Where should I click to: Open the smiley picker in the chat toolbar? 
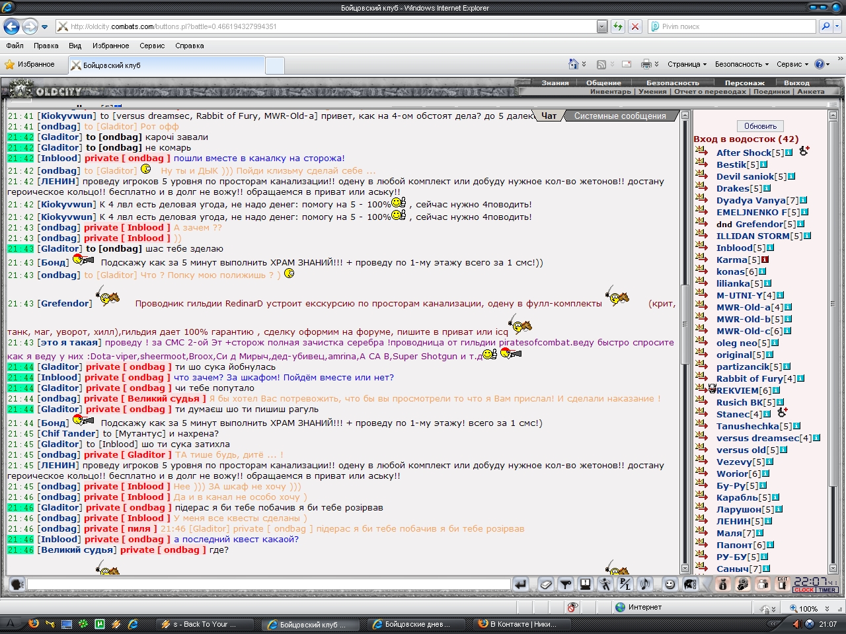click(670, 584)
